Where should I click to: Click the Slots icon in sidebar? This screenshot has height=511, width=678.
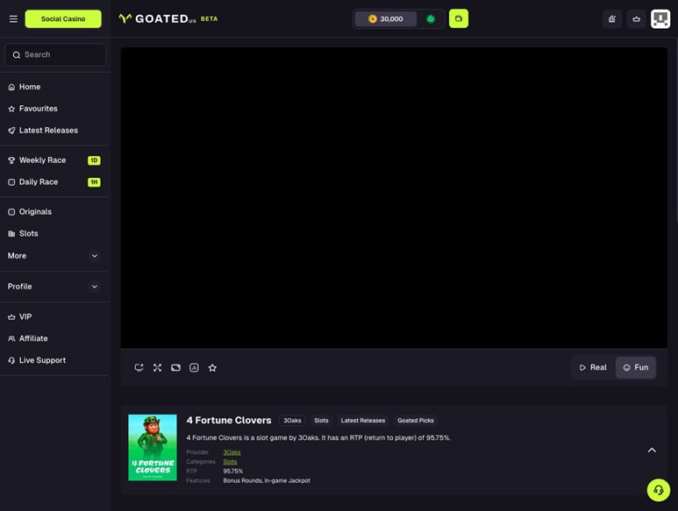tap(11, 234)
